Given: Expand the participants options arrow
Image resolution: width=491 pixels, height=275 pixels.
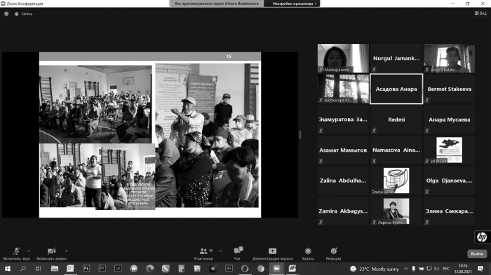Looking at the screenshot, I should tap(220, 251).
